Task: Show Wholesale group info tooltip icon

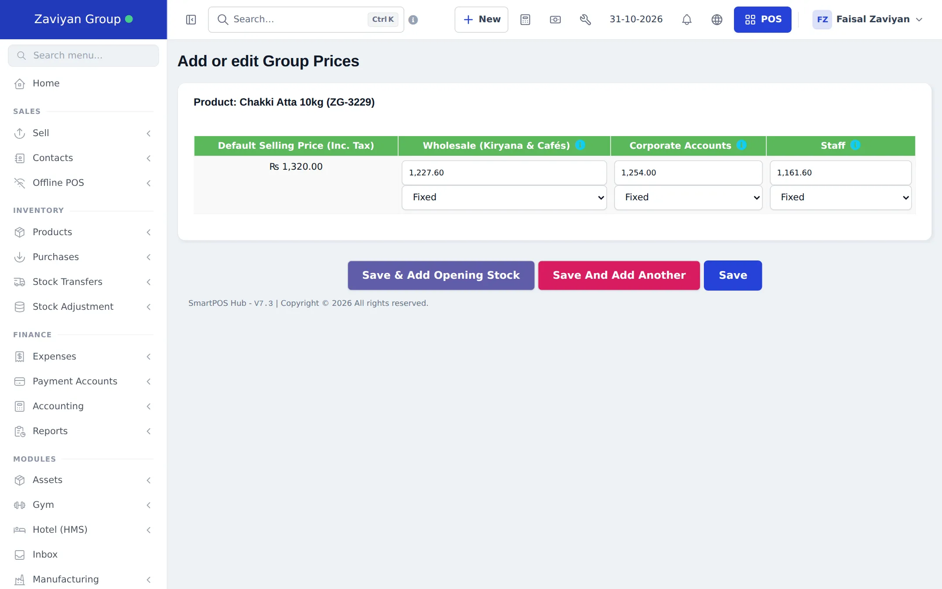Action: click(x=580, y=145)
